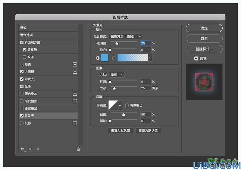Open the 混合模式 dropdown
The width and height of the screenshot is (241, 170).
[125, 36]
